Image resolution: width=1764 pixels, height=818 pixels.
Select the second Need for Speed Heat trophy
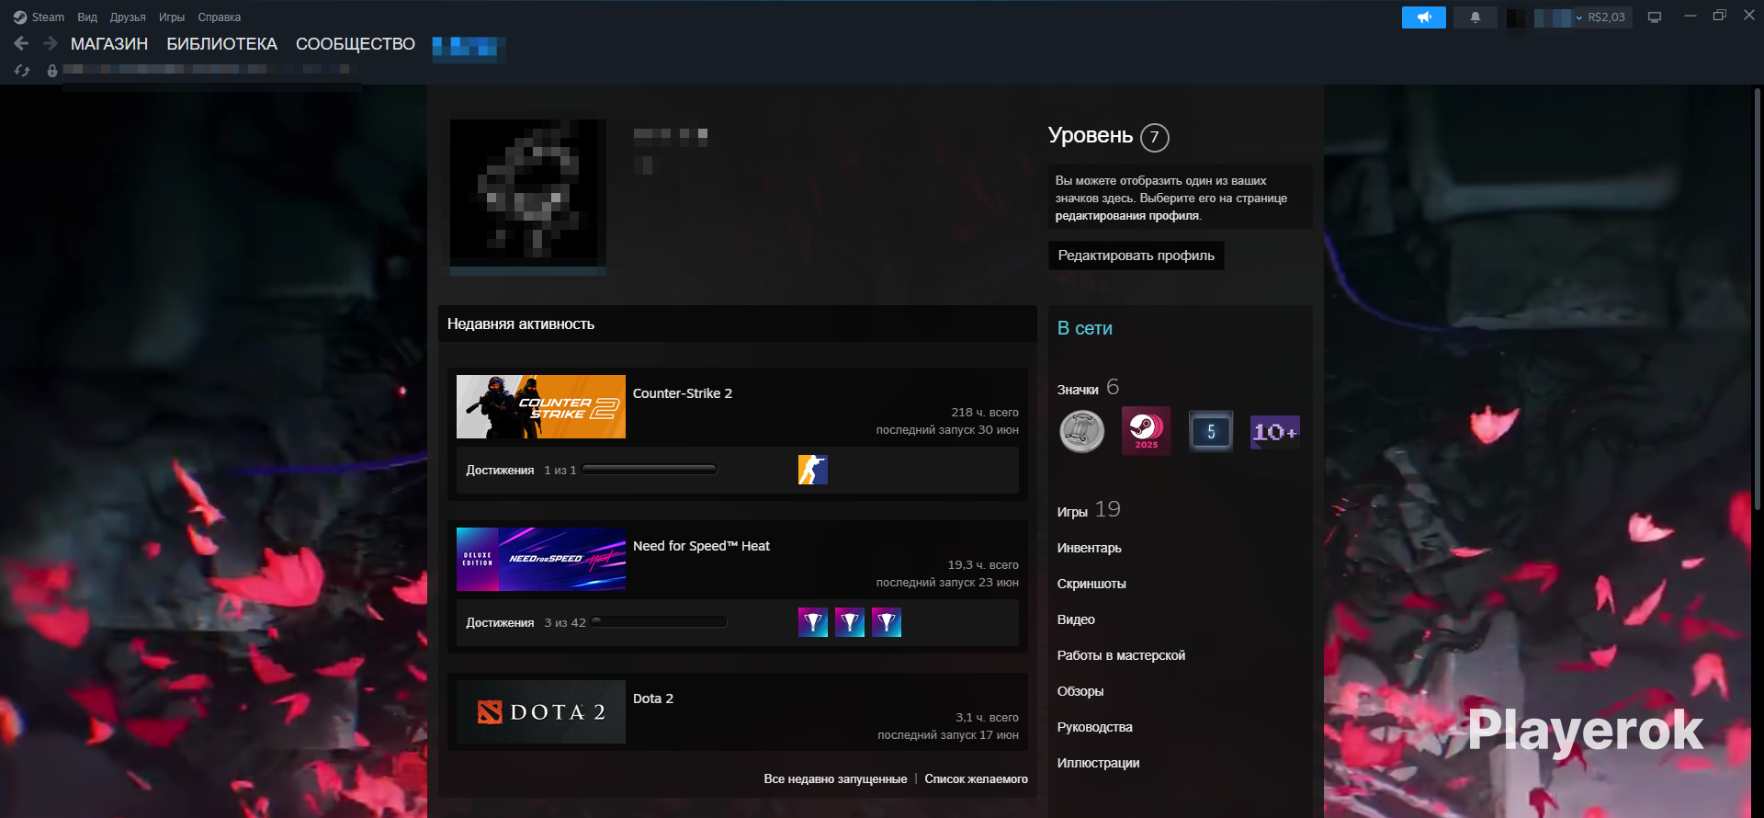tap(850, 622)
